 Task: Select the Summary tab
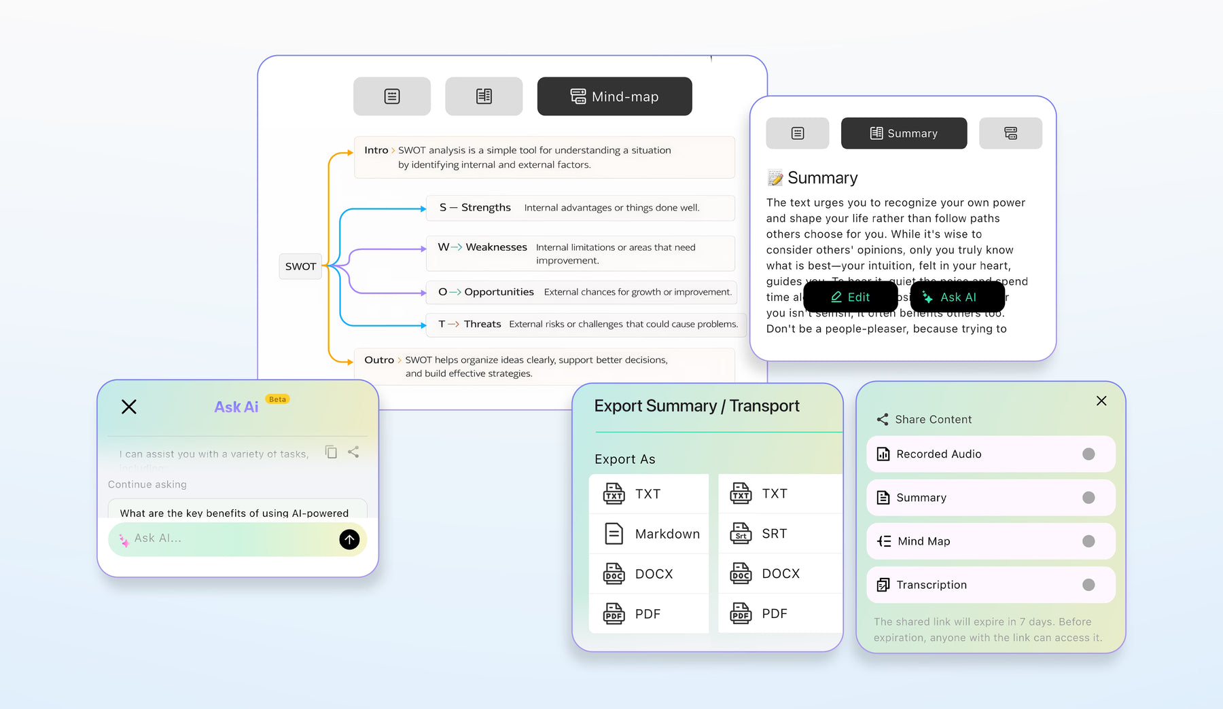(904, 133)
